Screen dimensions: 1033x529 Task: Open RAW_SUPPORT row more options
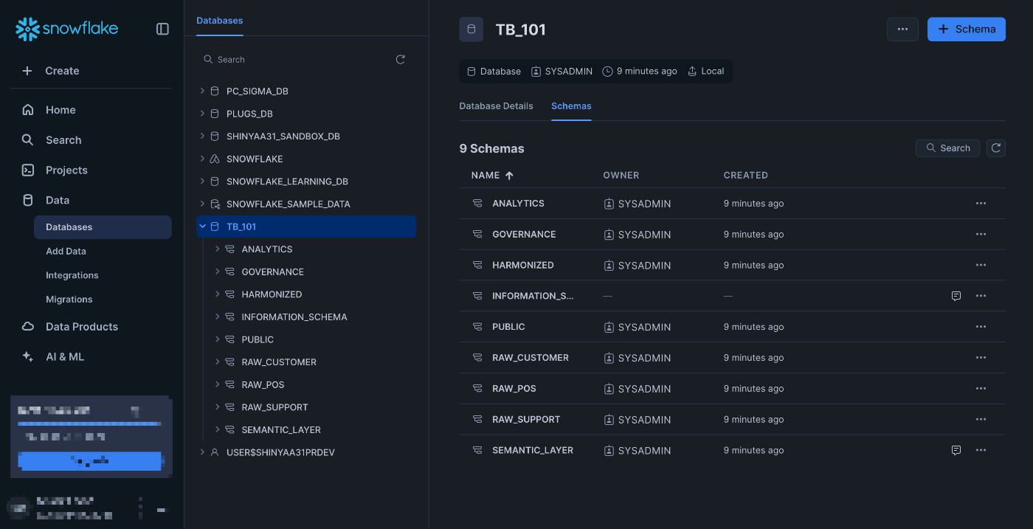[981, 420]
